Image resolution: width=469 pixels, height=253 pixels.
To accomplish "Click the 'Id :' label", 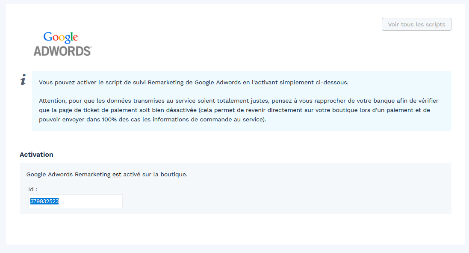I will (32, 189).
